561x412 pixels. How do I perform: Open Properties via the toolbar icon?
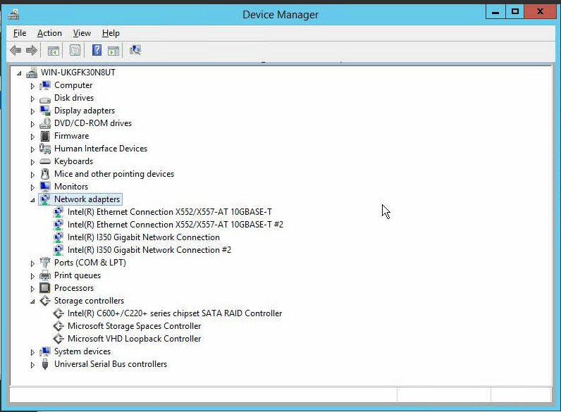point(75,51)
